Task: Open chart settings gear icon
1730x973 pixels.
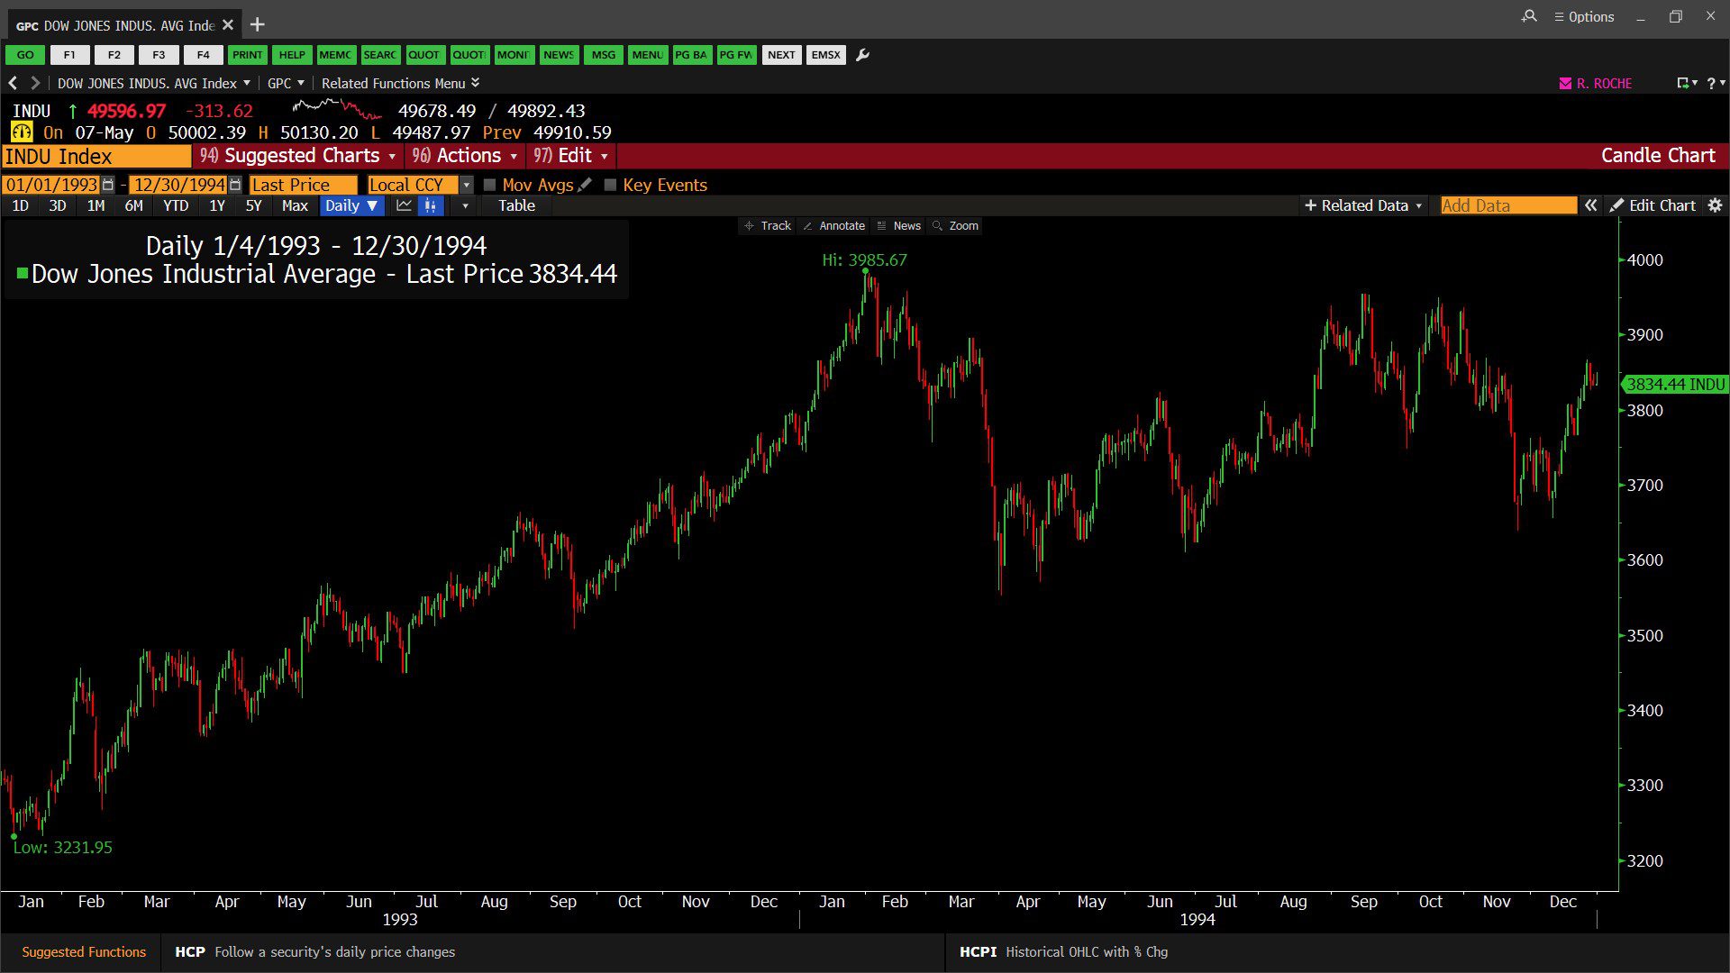Action: [1715, 205]
